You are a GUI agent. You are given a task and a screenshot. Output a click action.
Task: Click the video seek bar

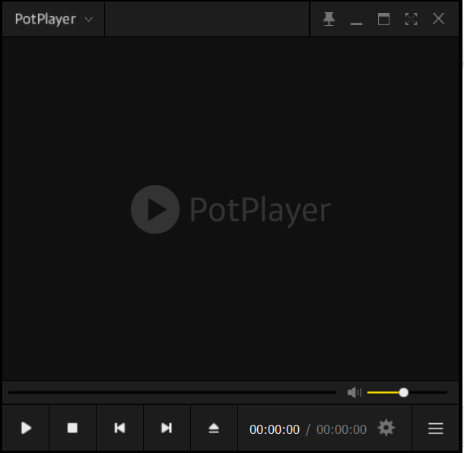(171, 392)
